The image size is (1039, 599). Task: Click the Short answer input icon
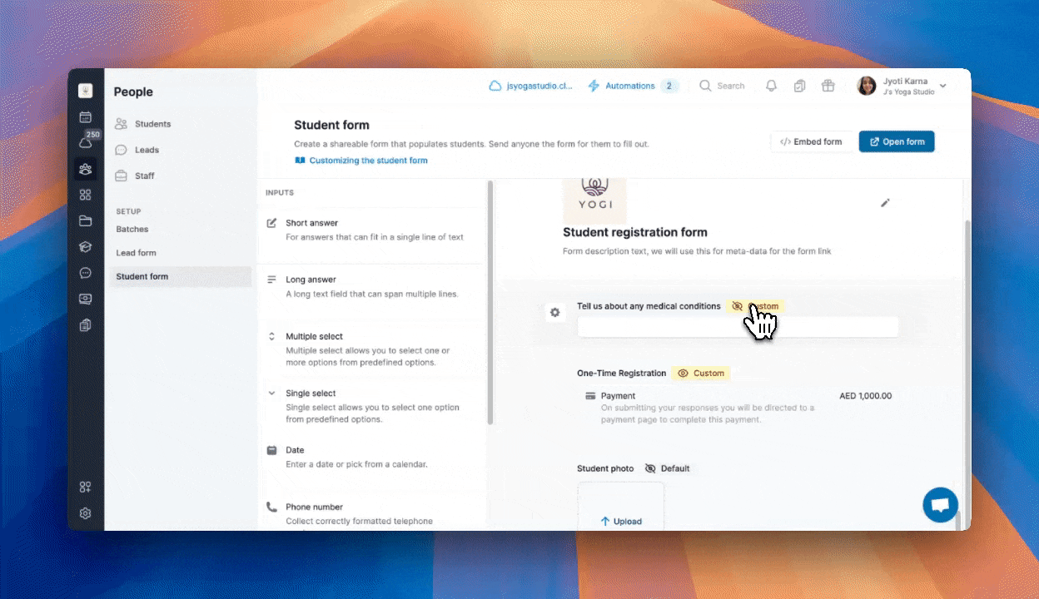[x=271, y=223]
